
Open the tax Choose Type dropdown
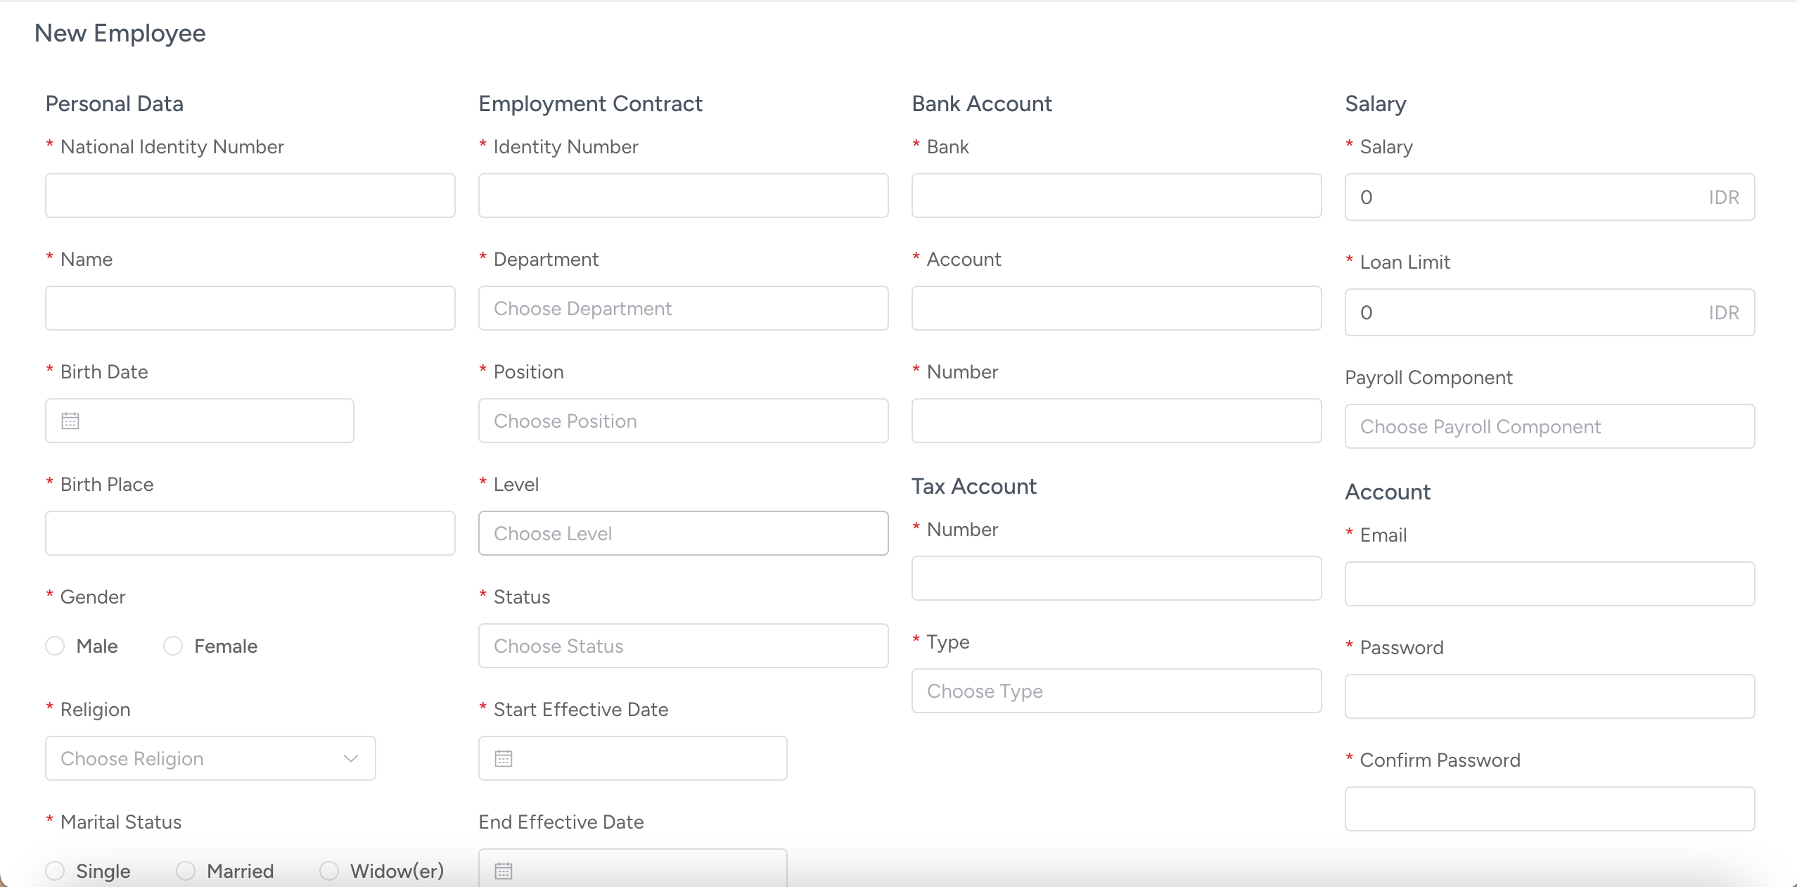pos(1116,691)
